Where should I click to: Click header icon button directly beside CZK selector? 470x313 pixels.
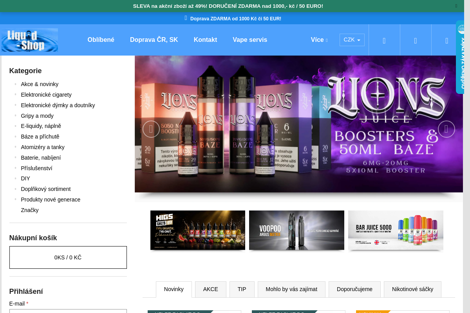pos(384,40)
